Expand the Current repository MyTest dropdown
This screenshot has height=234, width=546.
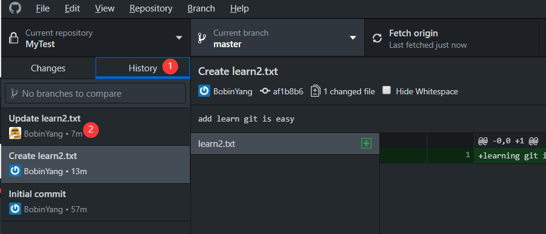[x=96, y=38]
